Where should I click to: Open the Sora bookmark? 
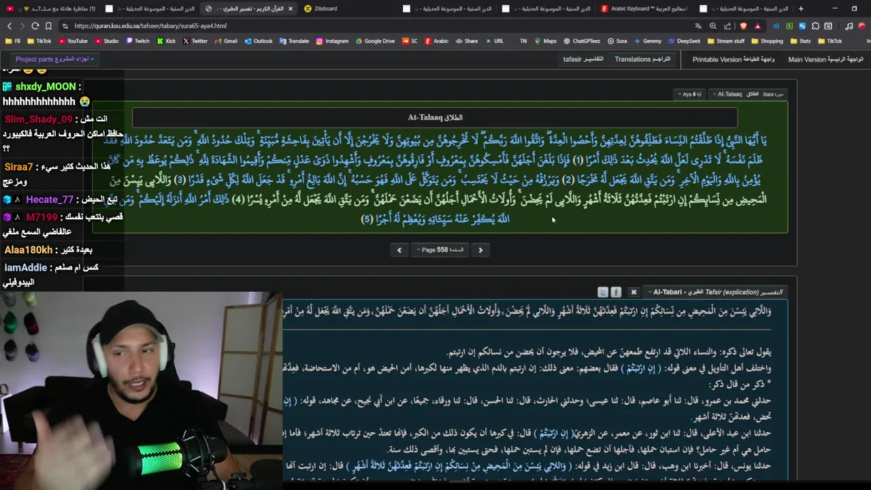click(x=617, y=41)
